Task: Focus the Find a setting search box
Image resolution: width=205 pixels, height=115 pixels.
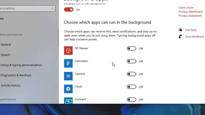Action: 28,9
